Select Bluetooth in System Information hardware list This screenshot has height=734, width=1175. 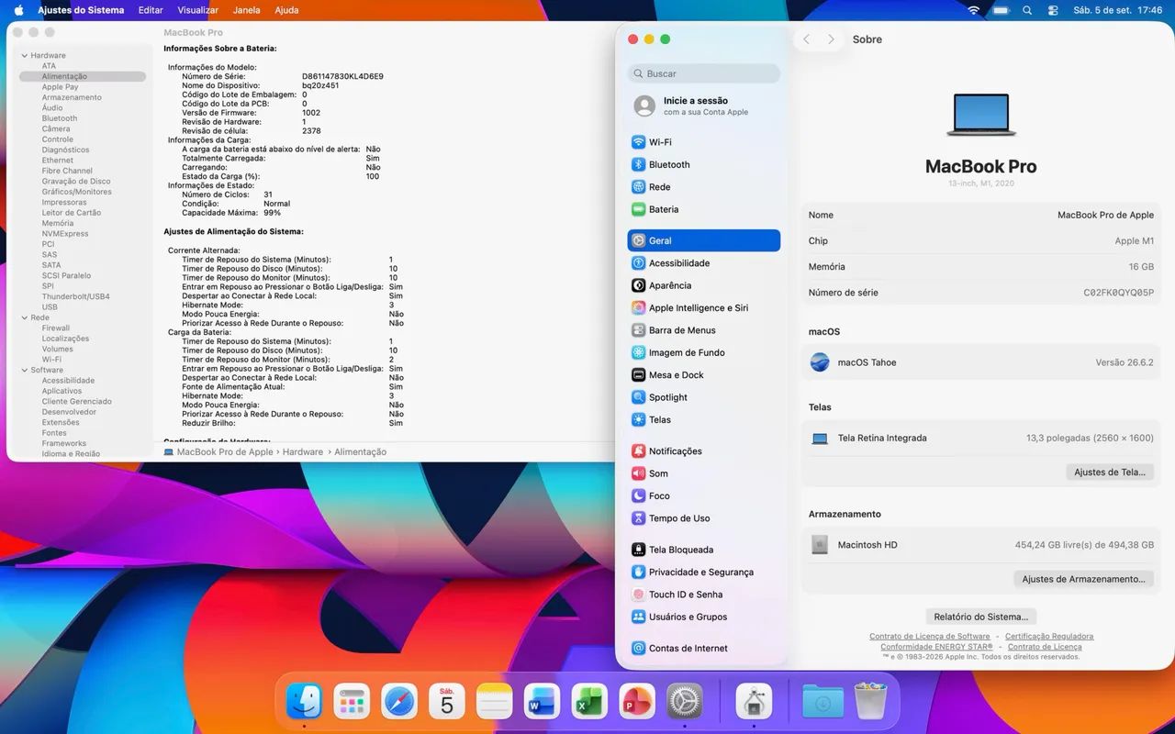pyautogui.click(x=60, y=118)
